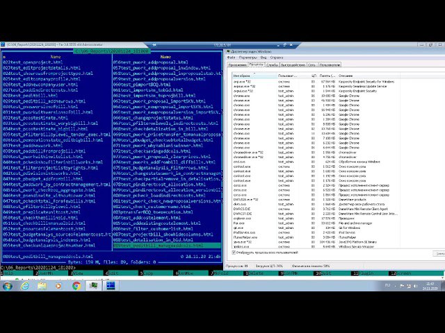Sort processes by Описание column header
This screenshot has height=333, width=445.
(x=369, y=76)
